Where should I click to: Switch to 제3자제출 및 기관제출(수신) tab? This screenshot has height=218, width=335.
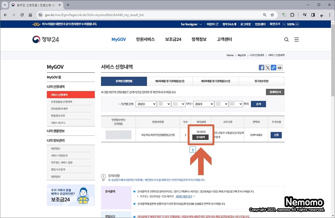point(216,81)
